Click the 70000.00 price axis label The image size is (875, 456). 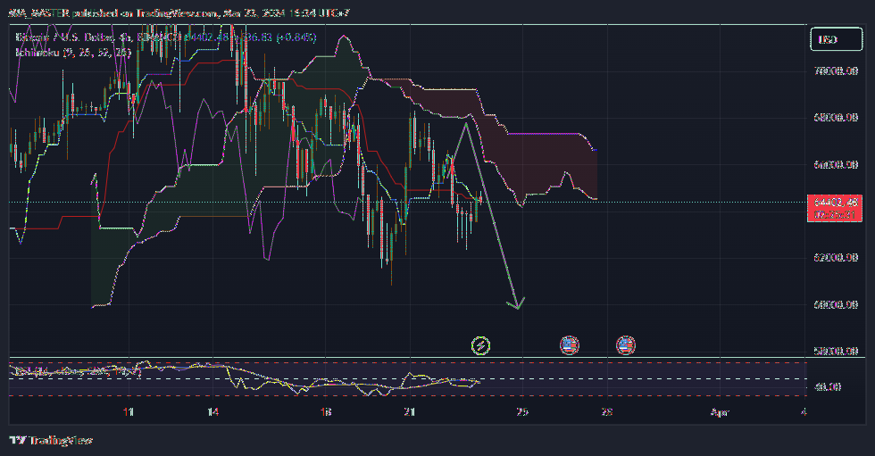pos(836,71)
